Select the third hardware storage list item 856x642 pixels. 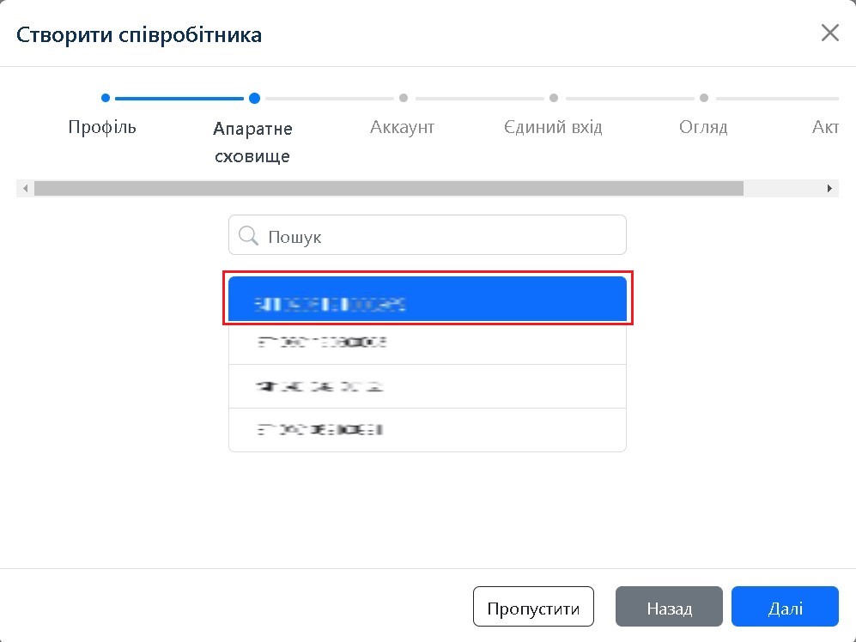[428, 386]
